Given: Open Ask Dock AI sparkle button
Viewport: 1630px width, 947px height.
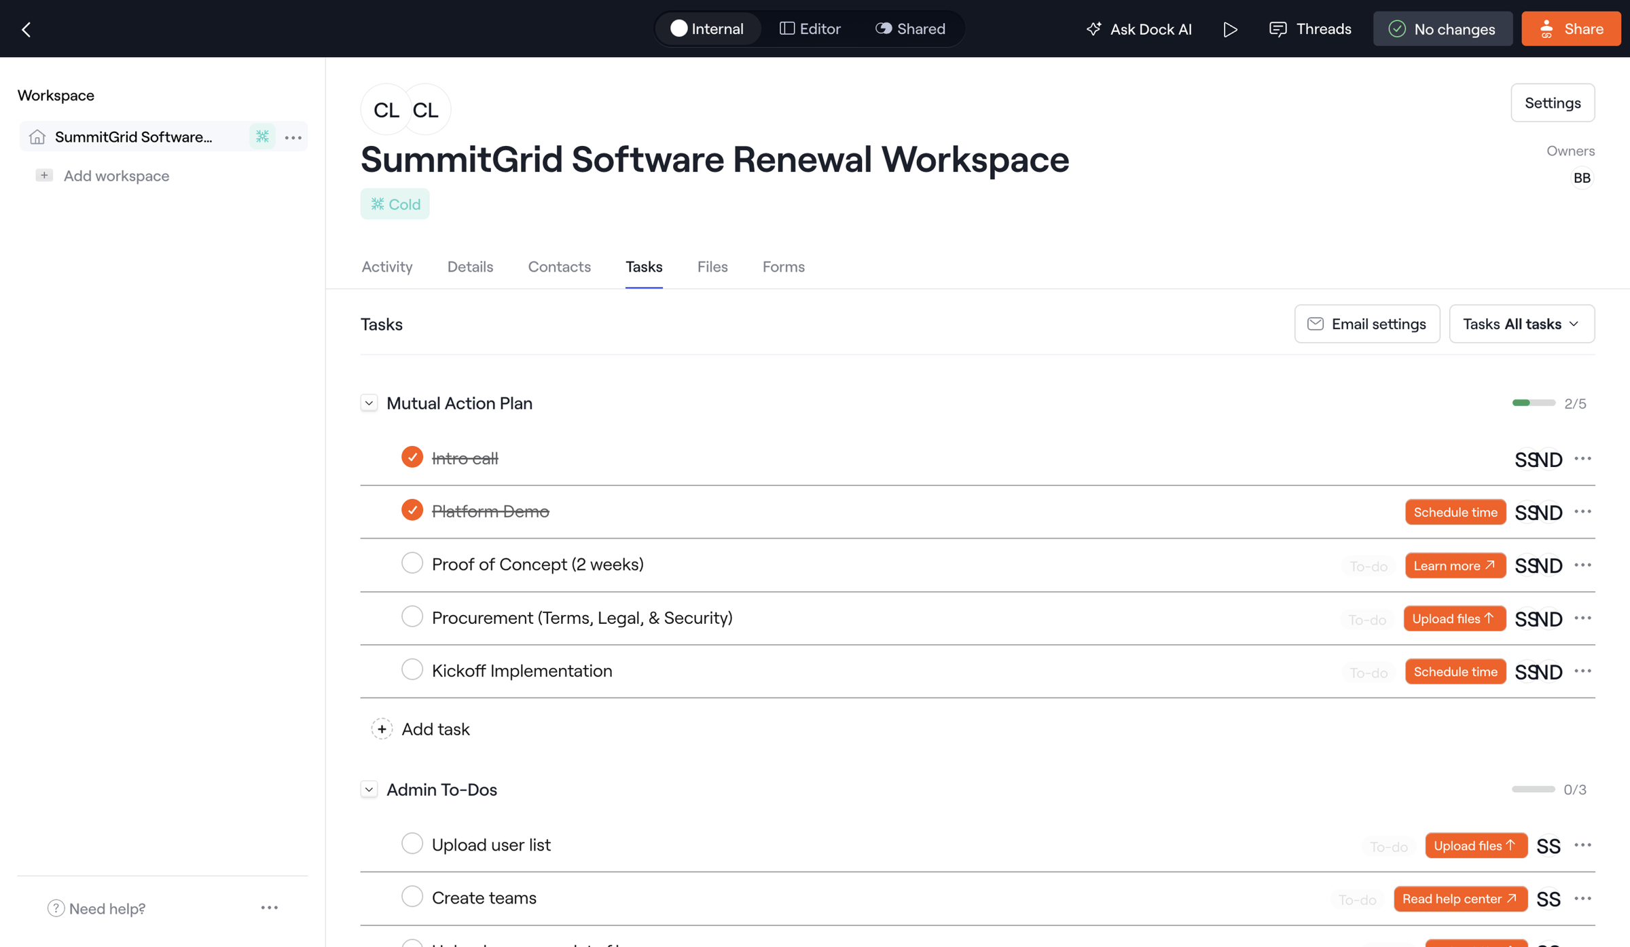Looking at the screenshot, I should coord(1139,29).
